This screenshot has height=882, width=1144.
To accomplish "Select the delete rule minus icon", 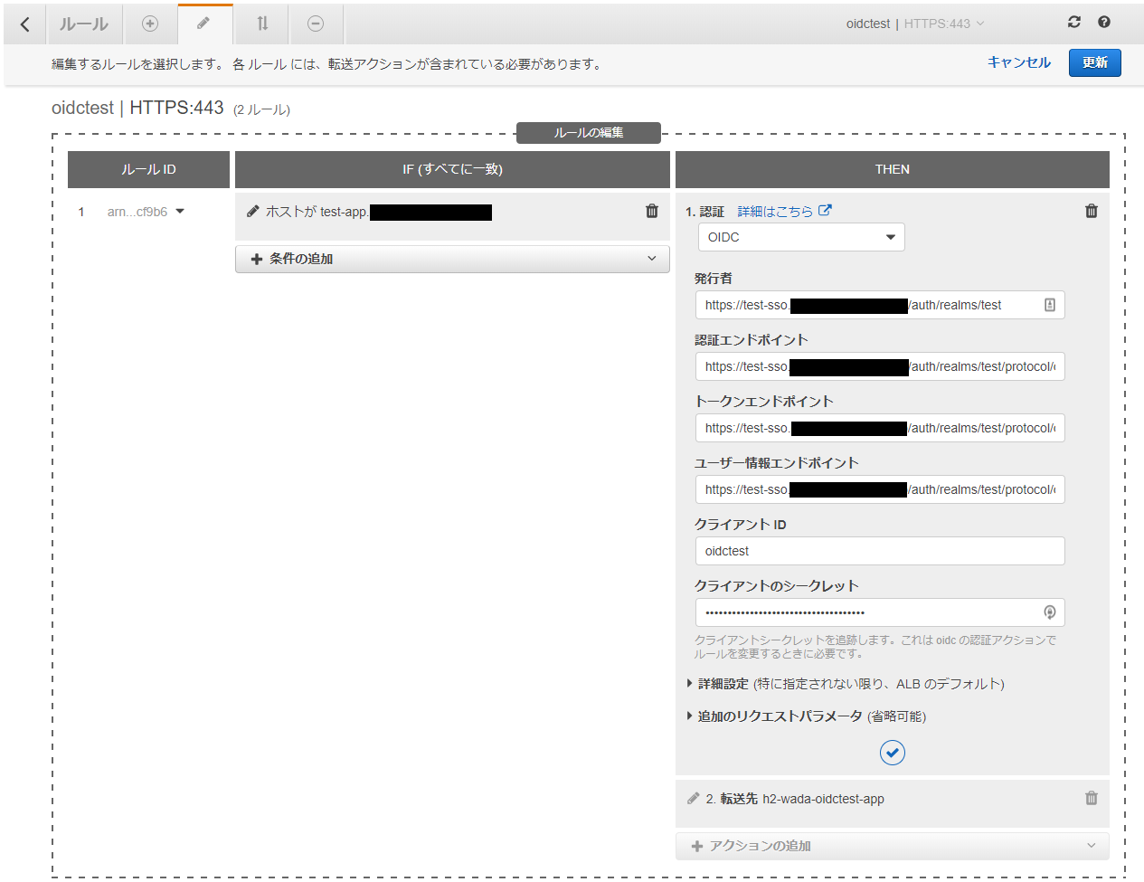I will [x=316, y=24].
